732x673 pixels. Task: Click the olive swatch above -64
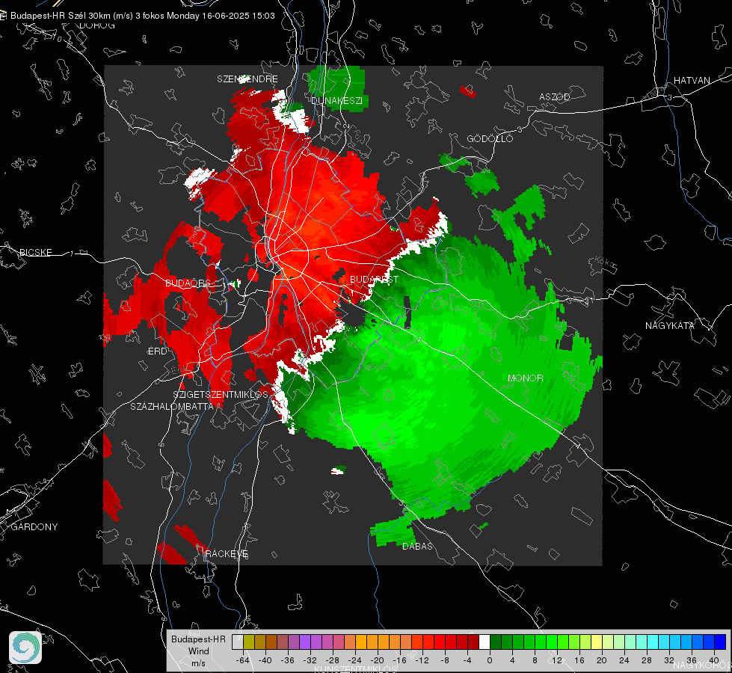pyautogui.click(x=248, y=642)
